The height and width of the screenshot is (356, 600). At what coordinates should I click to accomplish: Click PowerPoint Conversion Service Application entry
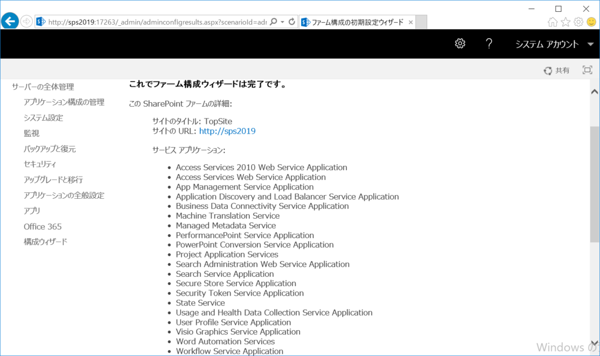[254, 245]
